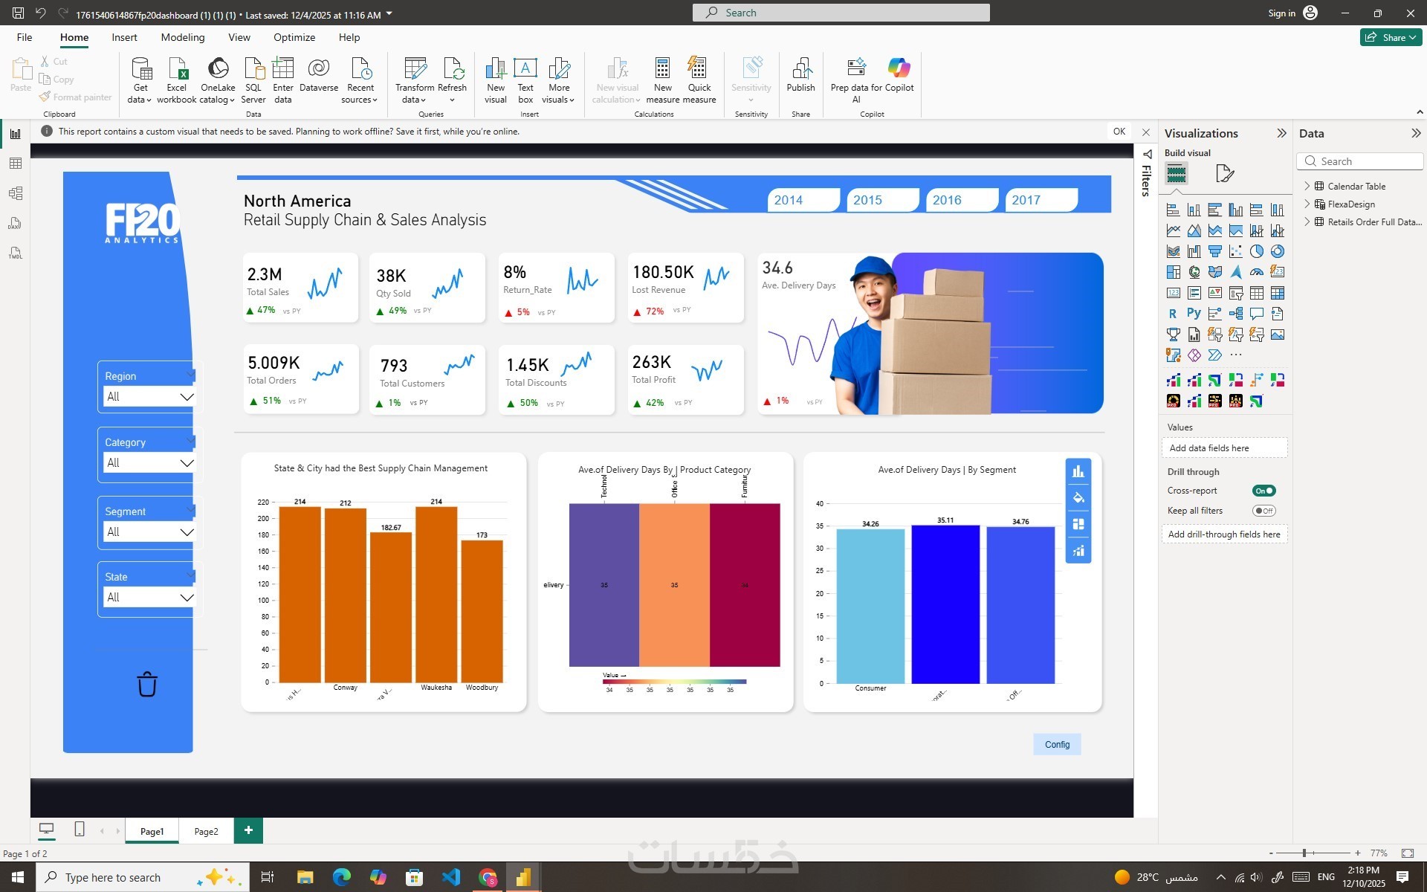Select the Python visual icon

[x=1194, y=314]
